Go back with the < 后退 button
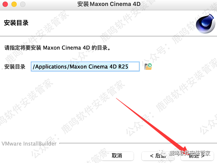This screenshot has width=217, height=163. (158, 156)
